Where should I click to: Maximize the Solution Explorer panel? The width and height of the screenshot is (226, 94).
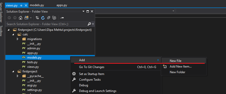(88, 11)
